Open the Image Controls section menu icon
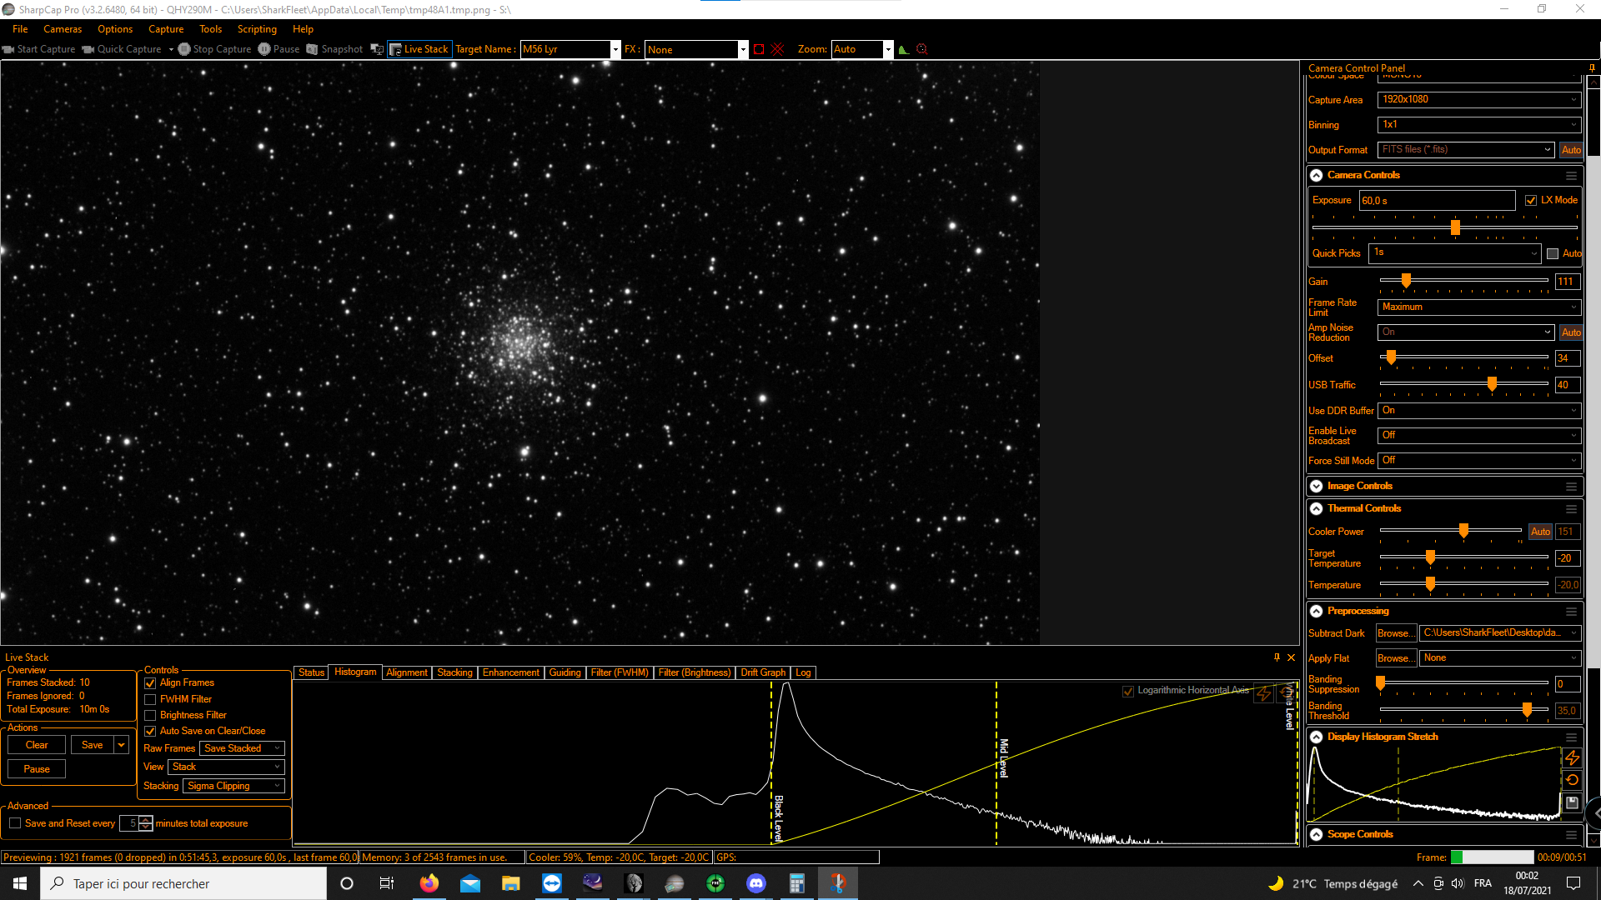The height and width of the screenshot is (900, 1601). coord(1571,487)
